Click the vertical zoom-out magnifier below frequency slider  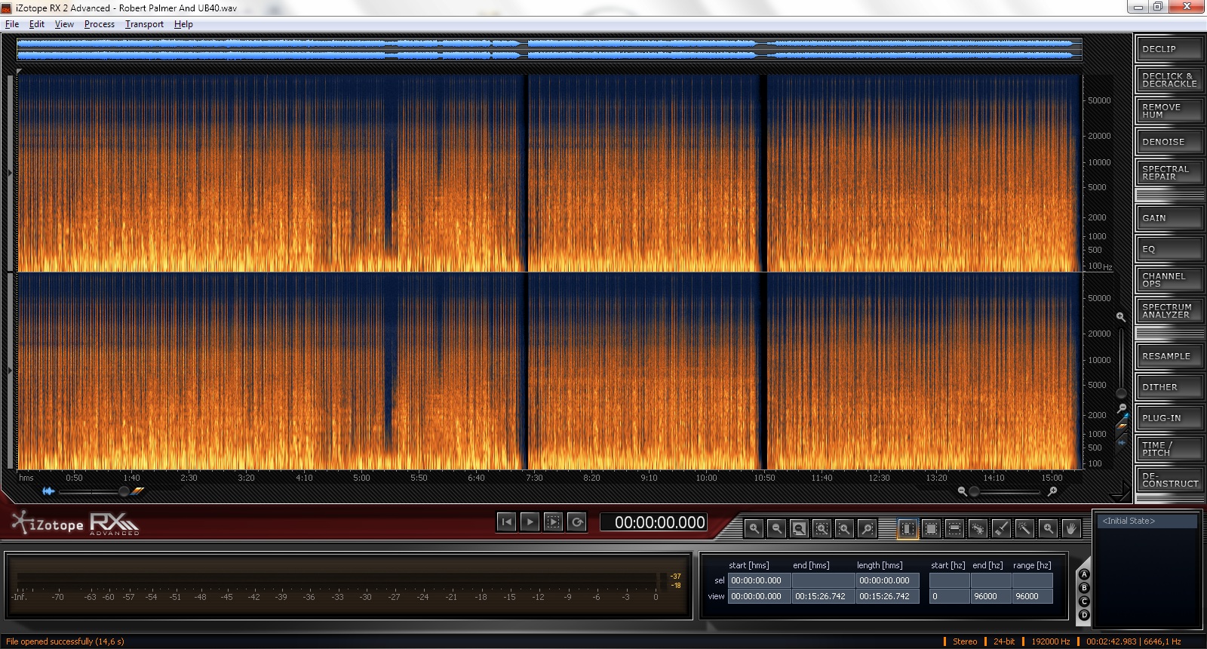[1122, 408]
